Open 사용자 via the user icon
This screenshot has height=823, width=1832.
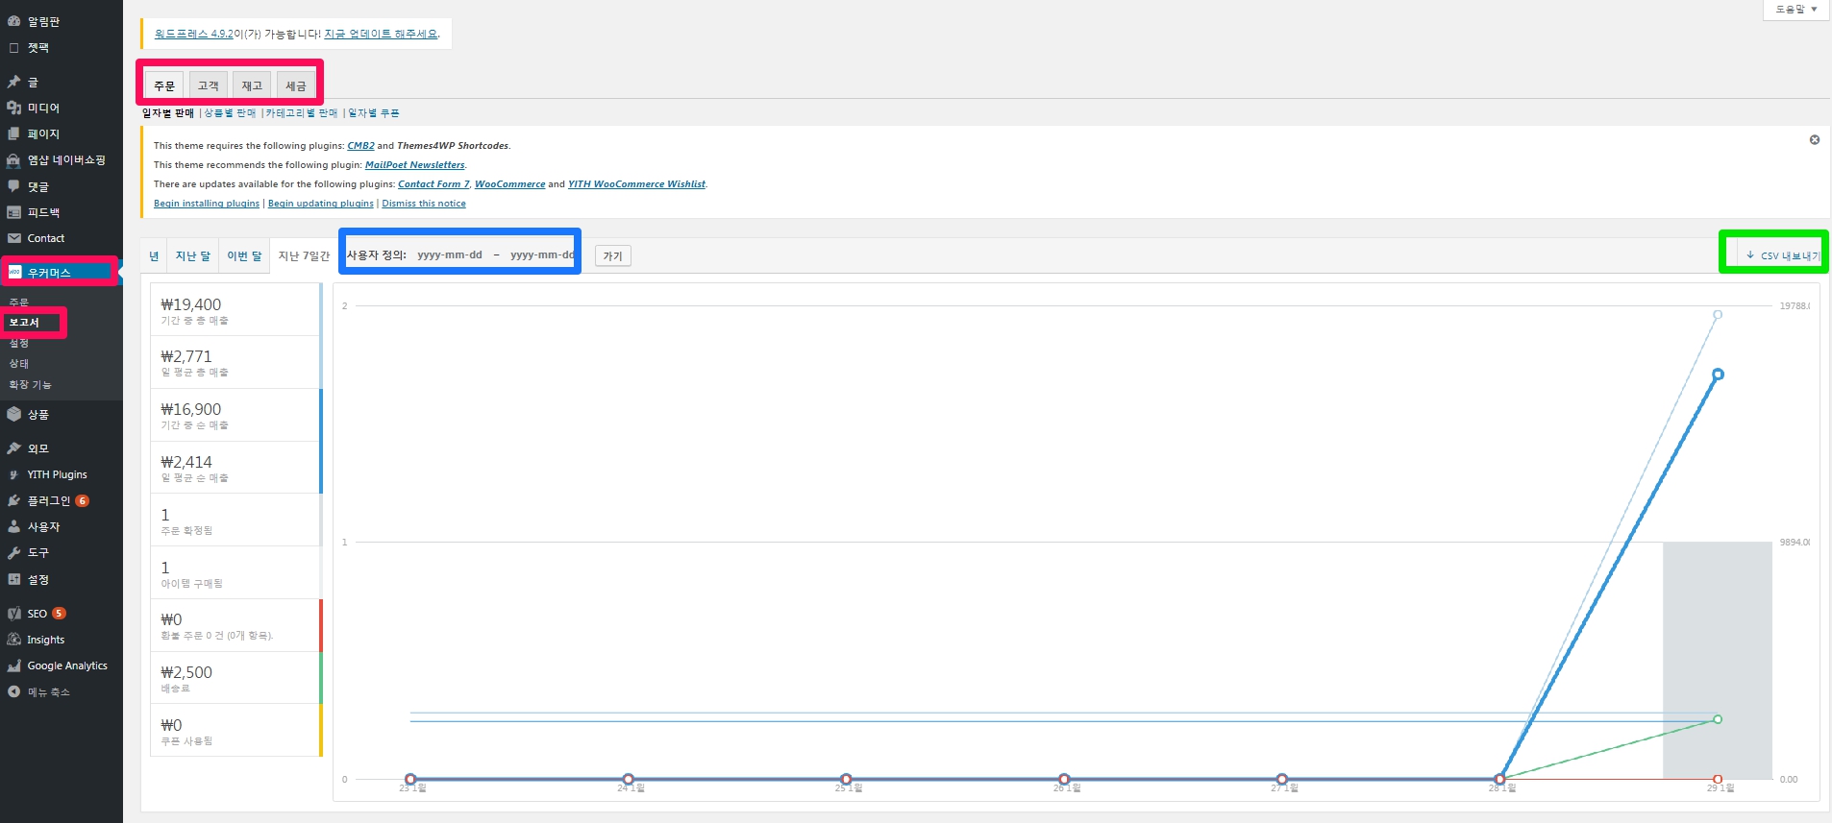pyautogui.click(x=13, y=526)
